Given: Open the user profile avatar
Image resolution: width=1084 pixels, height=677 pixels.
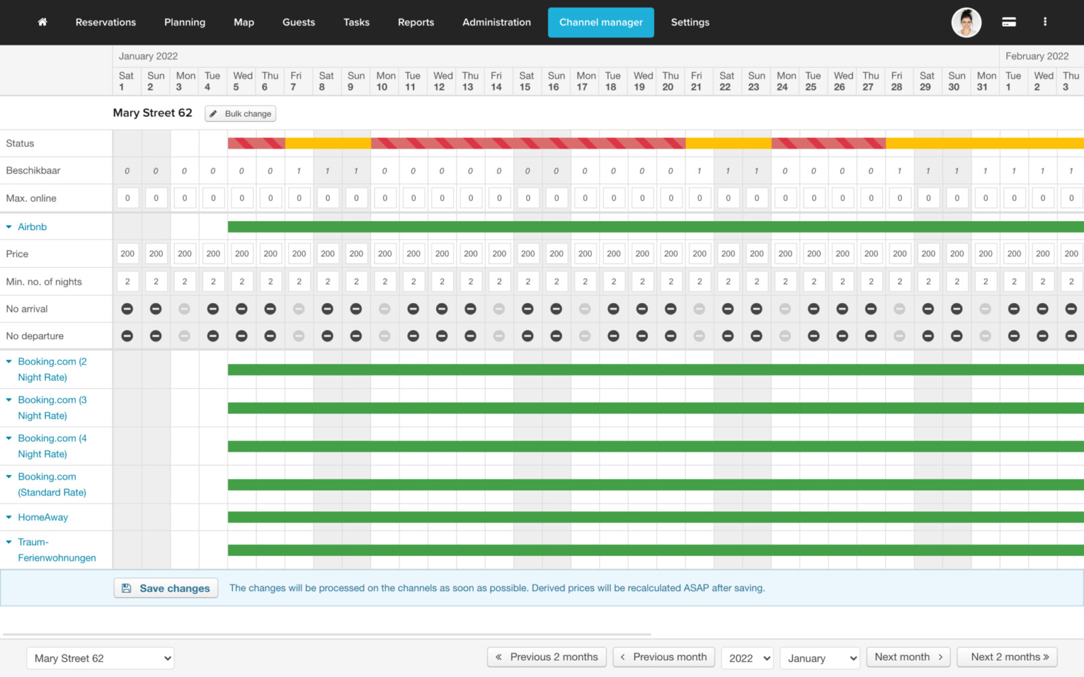Looking at the screenshot, I should click(x=966, y=22).
